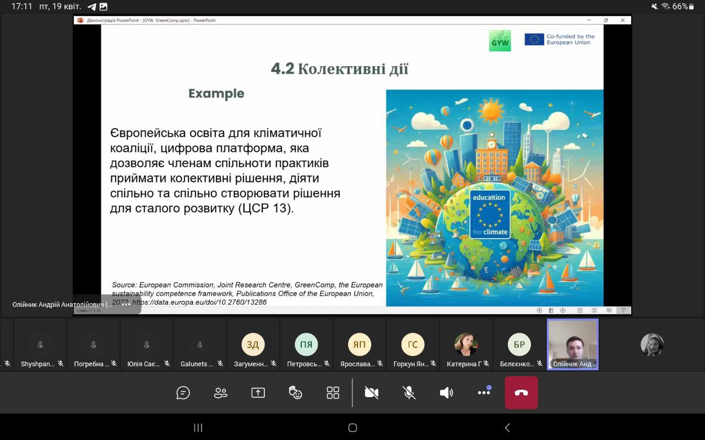Tap the Android back button

(507, 427)
